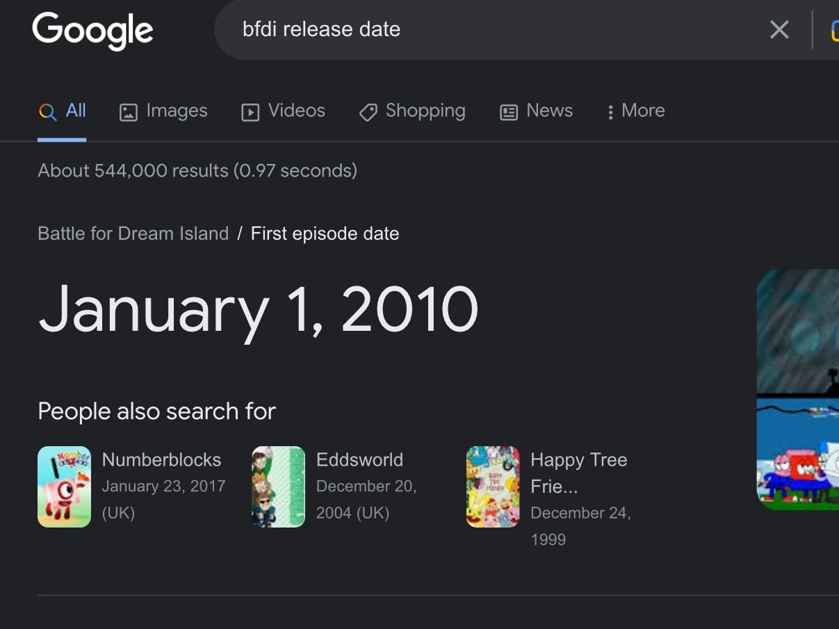Screen dimensions: 839x629
Task: Open the Eddsworld related search
Action: click(x=359, y=460)
